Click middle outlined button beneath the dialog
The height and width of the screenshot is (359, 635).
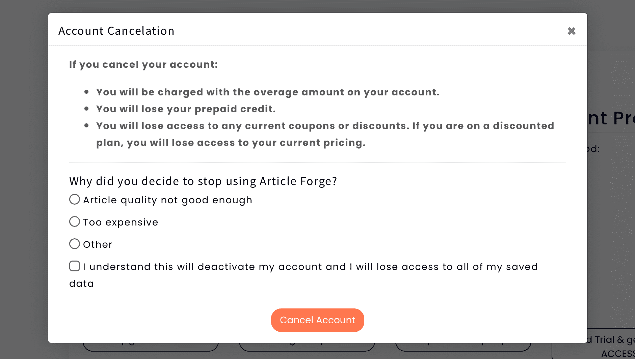click(307, 347)
